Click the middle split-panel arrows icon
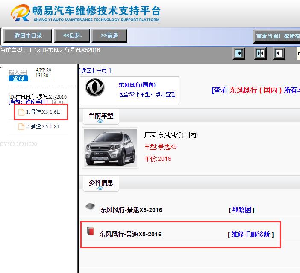Image resolution: width=300 pixels, height=273 pixels. point(260,53)
